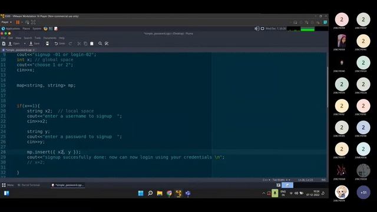
Task: Click the anime avatar participant thumbnail
Action: click(x=342, y=193)
